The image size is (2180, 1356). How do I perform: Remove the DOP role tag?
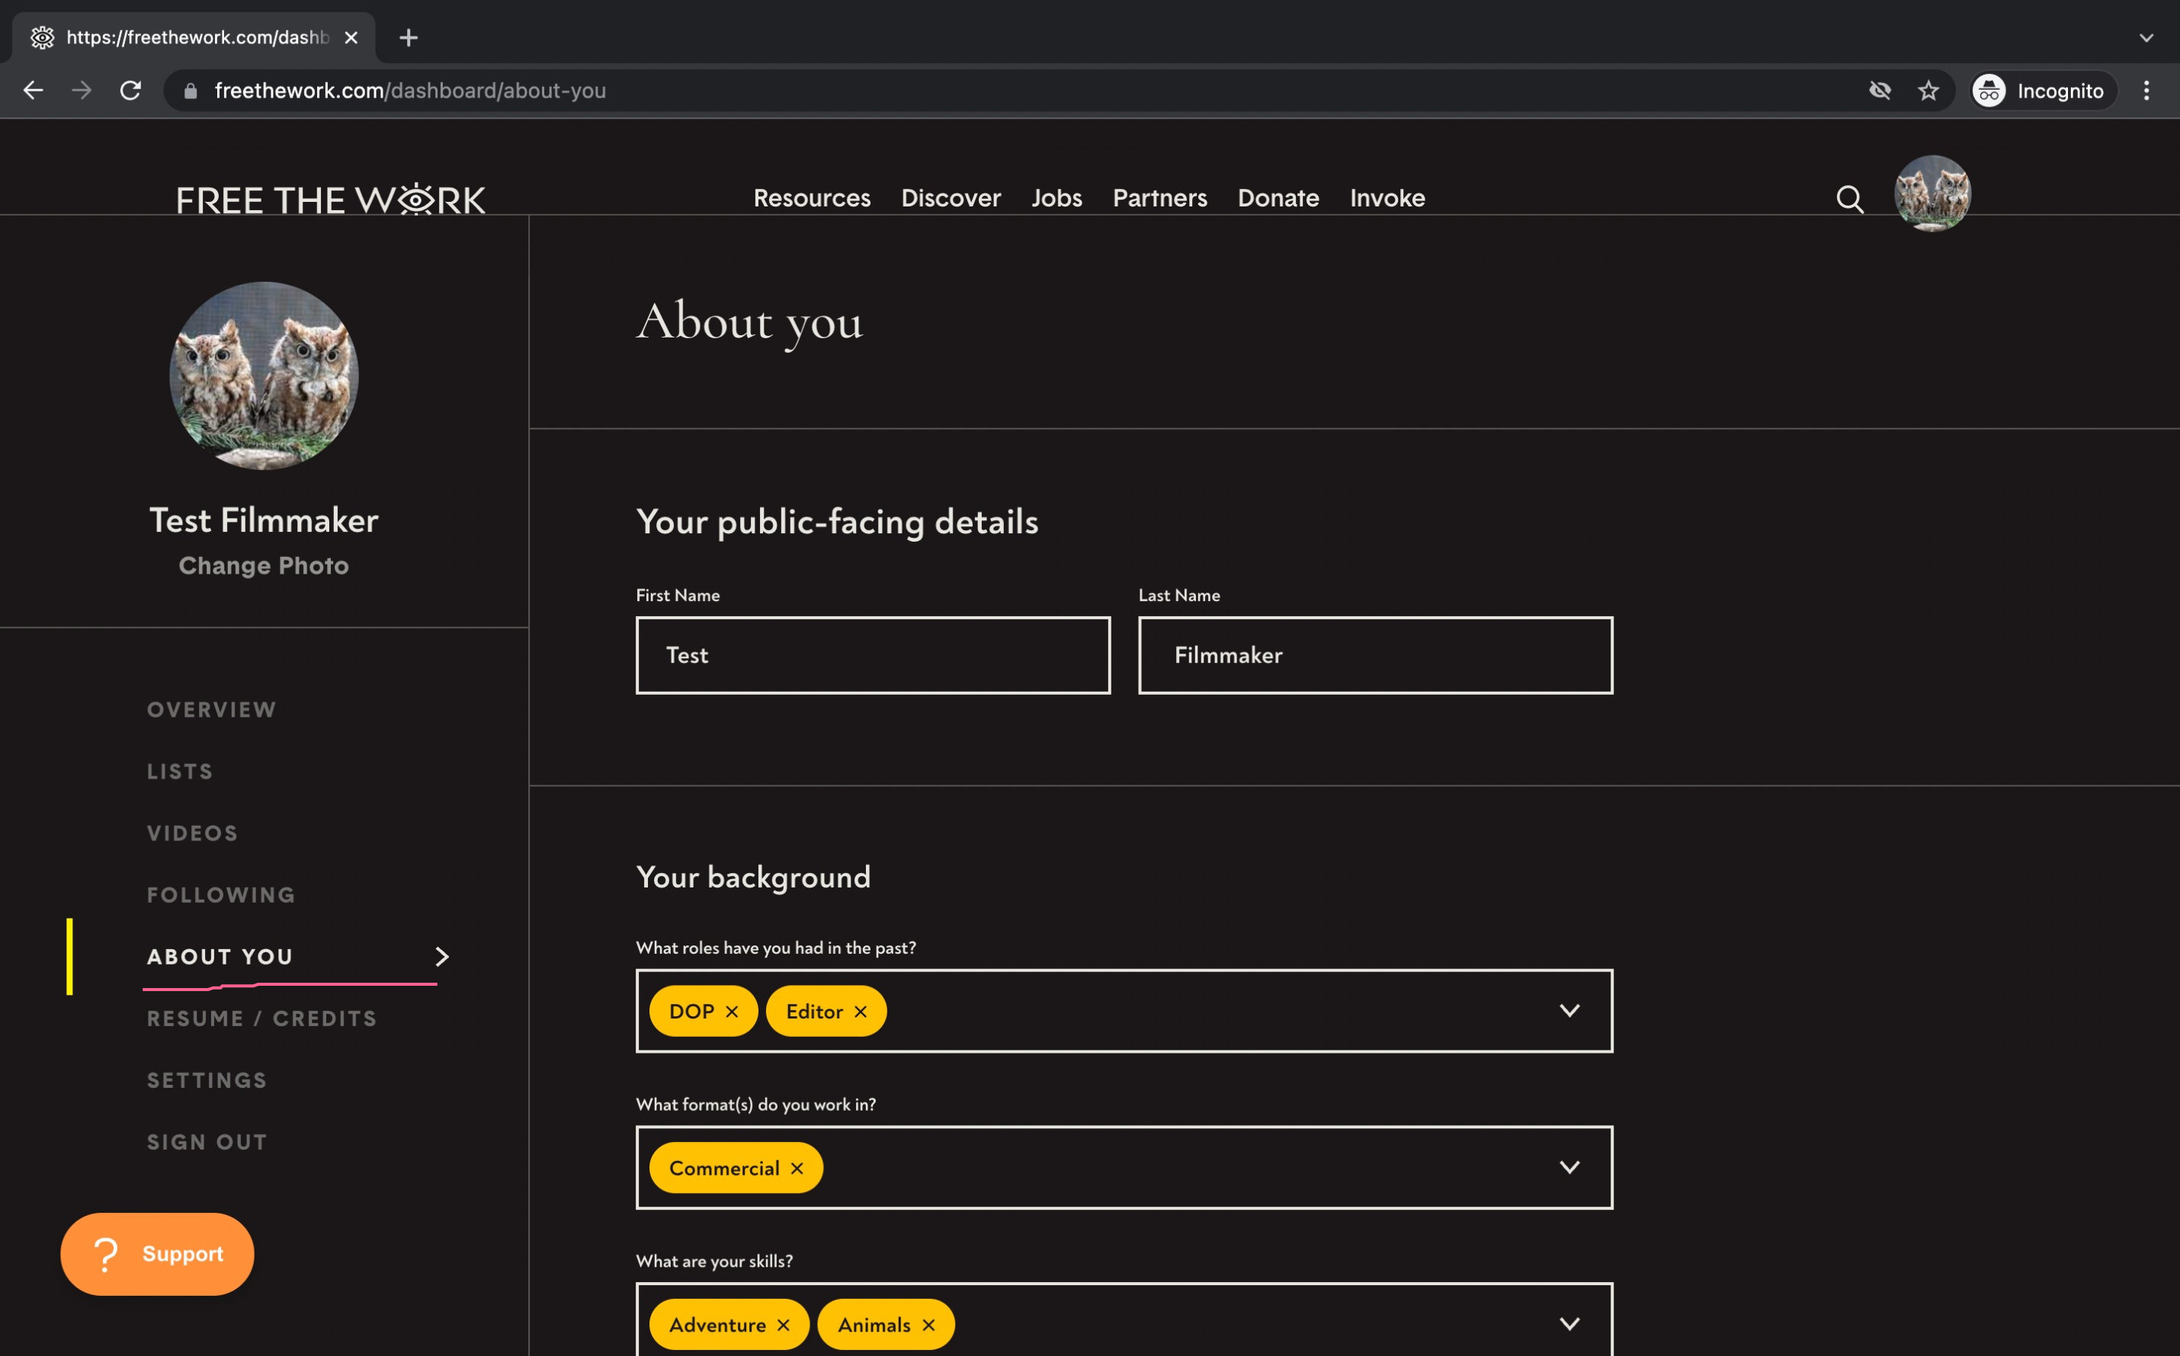tap(732, 1012)
